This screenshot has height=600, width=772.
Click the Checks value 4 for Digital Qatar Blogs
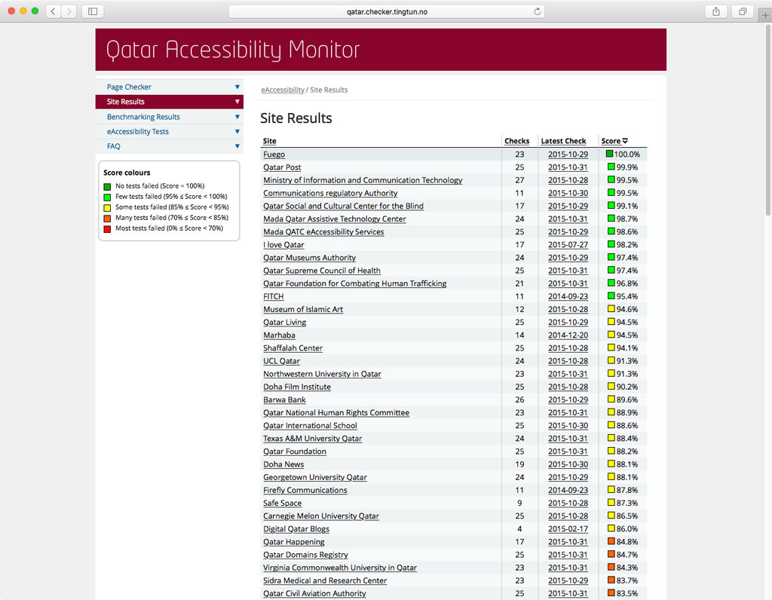[519, 528]
